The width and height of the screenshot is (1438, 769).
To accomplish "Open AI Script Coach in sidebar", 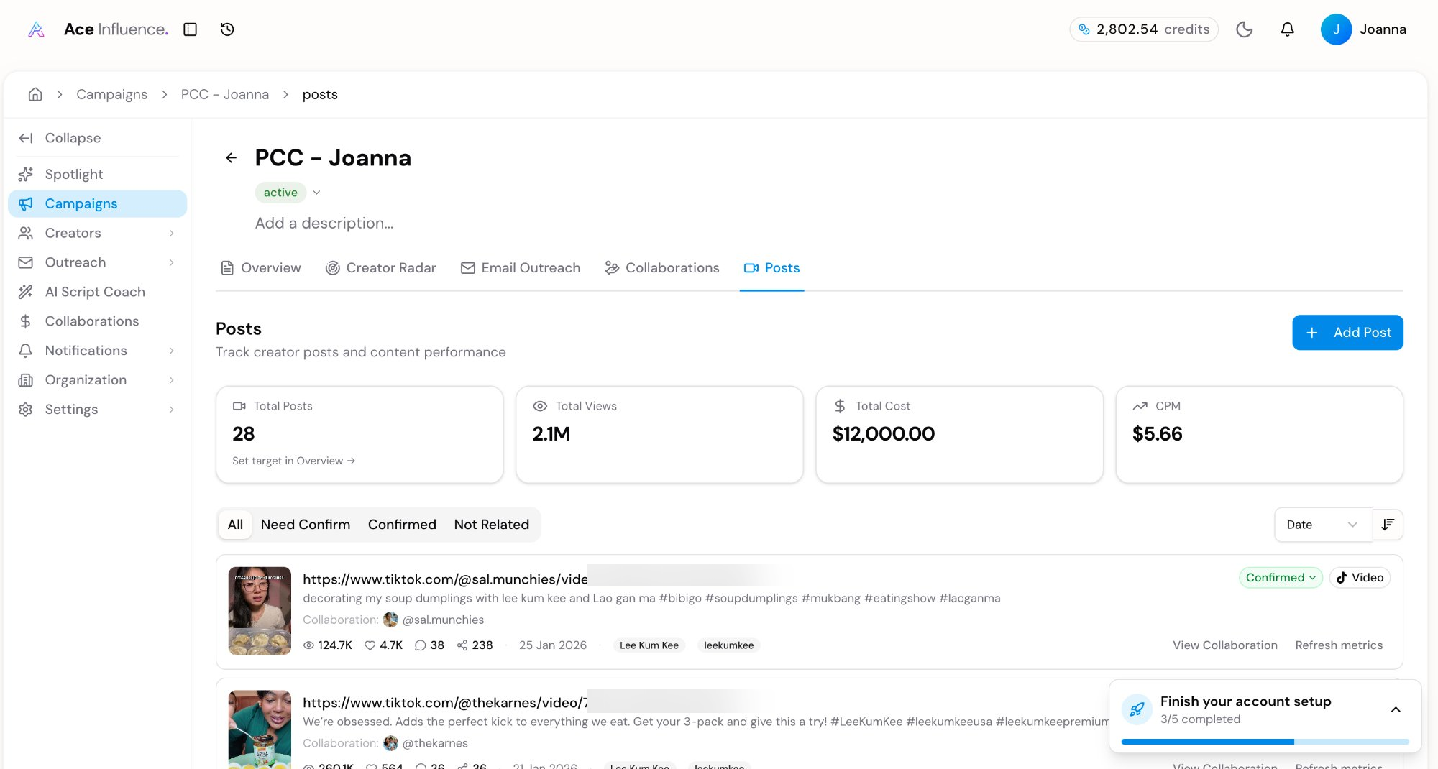I will point(95,292).
